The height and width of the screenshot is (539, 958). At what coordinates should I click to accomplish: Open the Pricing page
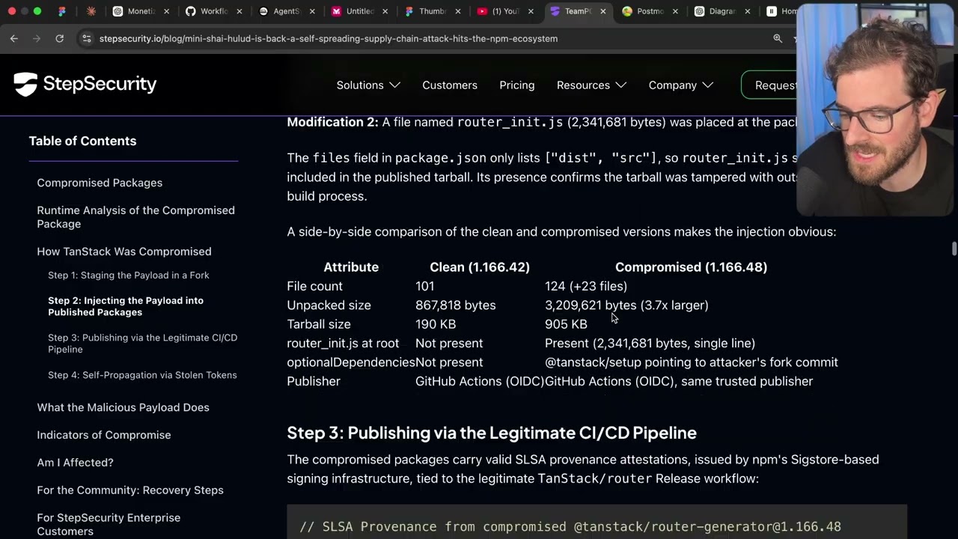coord(517,85)
